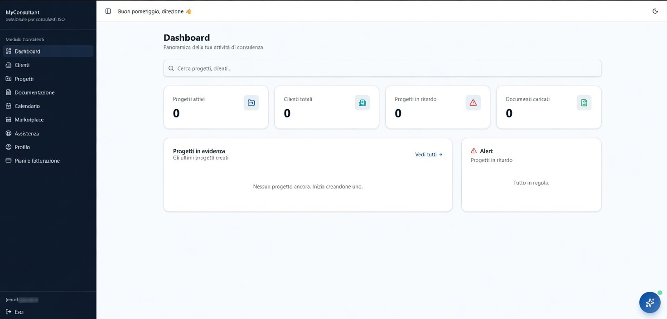Click the email address in sidebar footer
The image size is (667, 319).
(x=22, y=300)
